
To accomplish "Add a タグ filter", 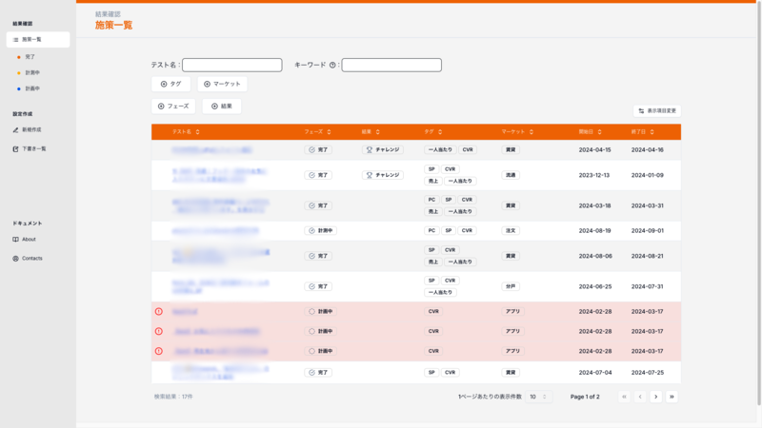I will coord(170,84).
